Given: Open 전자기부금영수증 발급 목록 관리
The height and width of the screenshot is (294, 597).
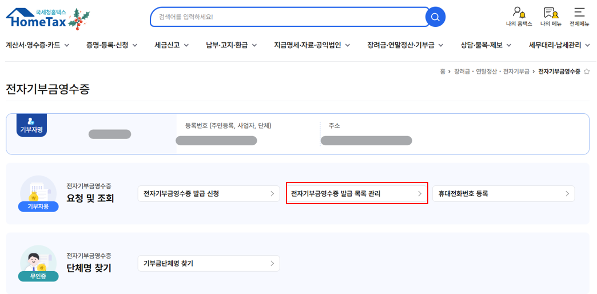Looking at the screenshot, I should tap(356, 193).
